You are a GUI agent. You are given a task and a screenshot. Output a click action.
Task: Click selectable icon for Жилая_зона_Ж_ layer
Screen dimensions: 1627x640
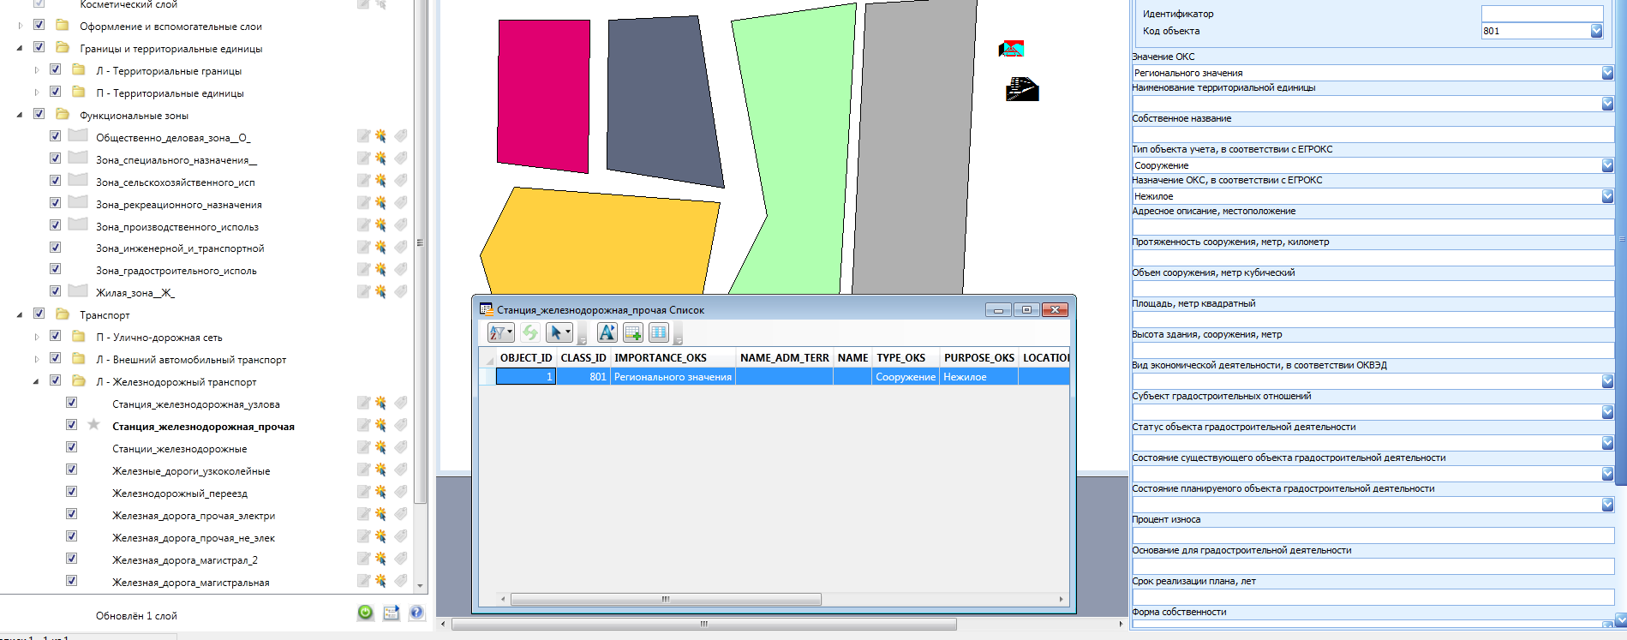[x=380, y=292]
